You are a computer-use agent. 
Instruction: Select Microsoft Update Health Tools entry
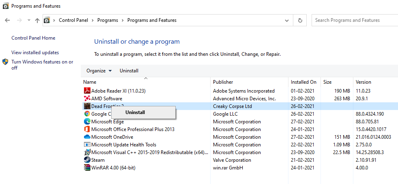[124, 144]
